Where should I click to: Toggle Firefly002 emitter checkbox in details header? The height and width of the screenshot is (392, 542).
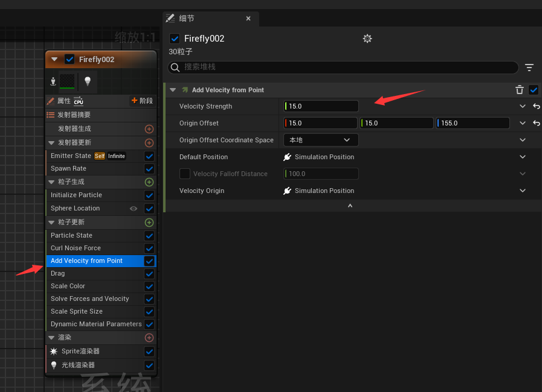coord(175,39)
